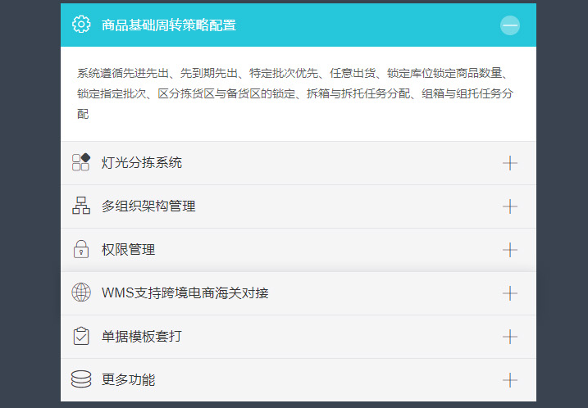The image size is (588, 408).
Task: Expand 灯光分拣系统 using its plus sign
Action: point(509,163)
